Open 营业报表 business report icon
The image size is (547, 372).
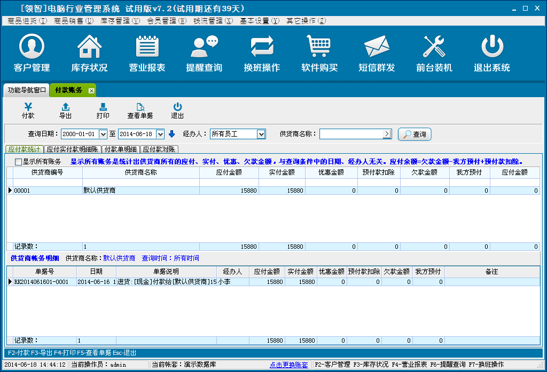147,47
